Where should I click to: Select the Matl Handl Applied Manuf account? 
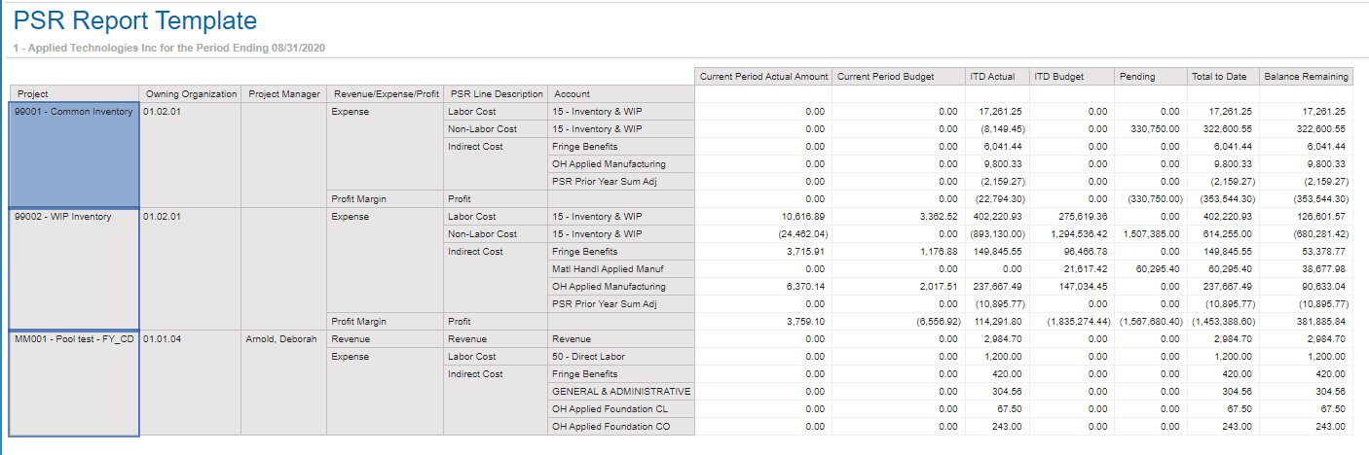(609, 269)
